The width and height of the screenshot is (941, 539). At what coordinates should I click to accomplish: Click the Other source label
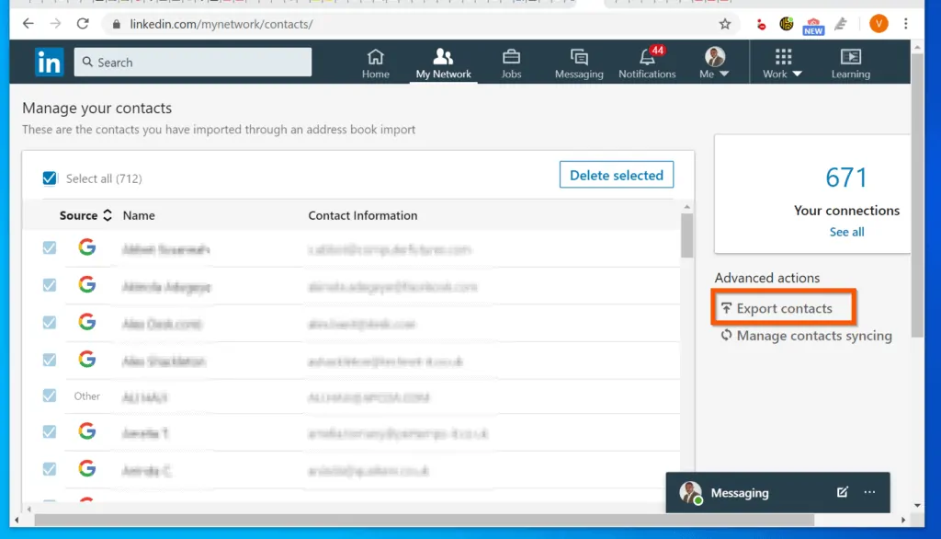[87, 396]
